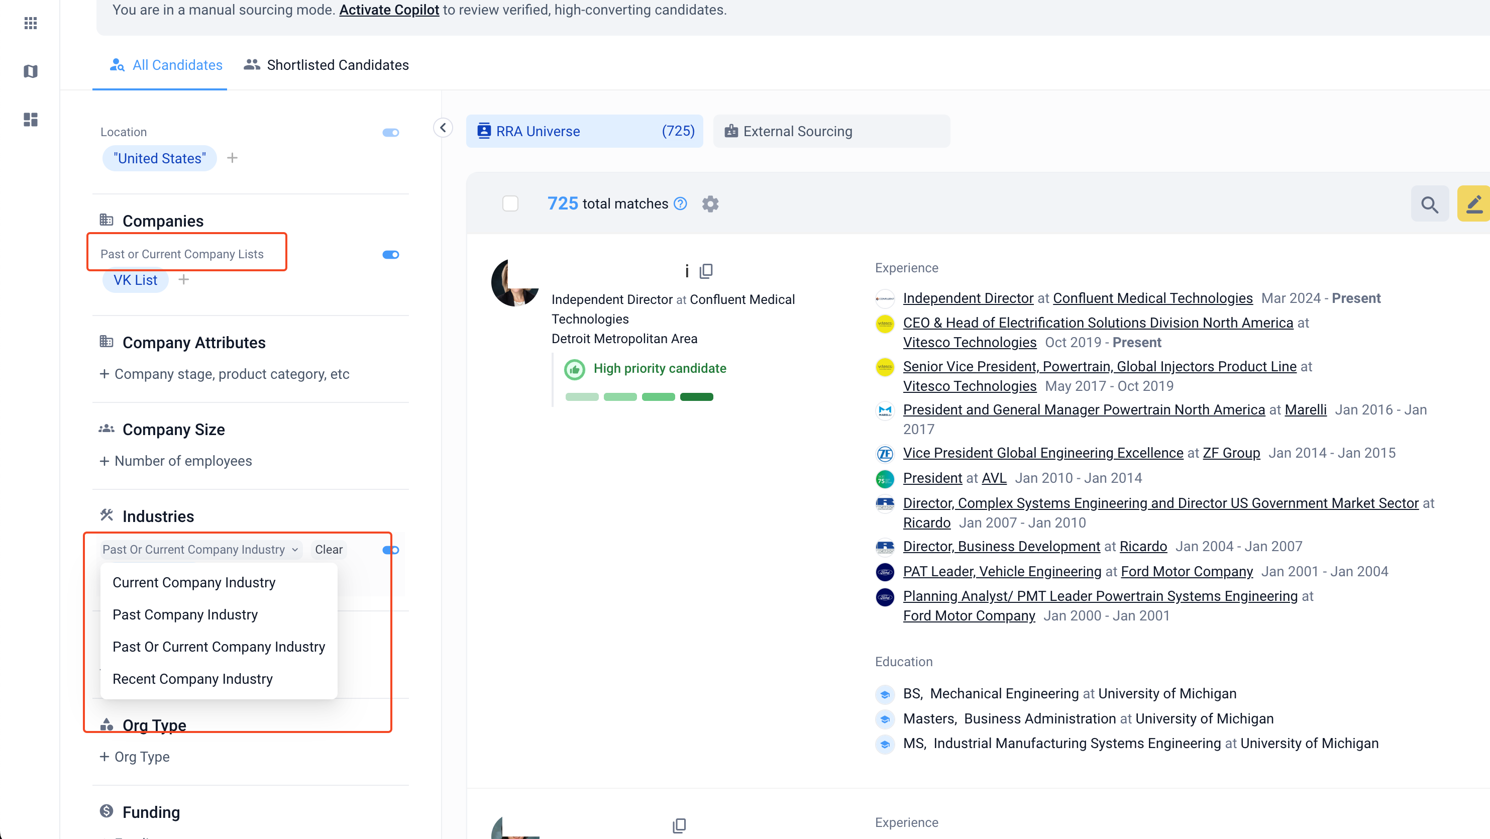Copy first candidate's profile with copy icon
Screen dimensions: 1490x839
[706, 271]
